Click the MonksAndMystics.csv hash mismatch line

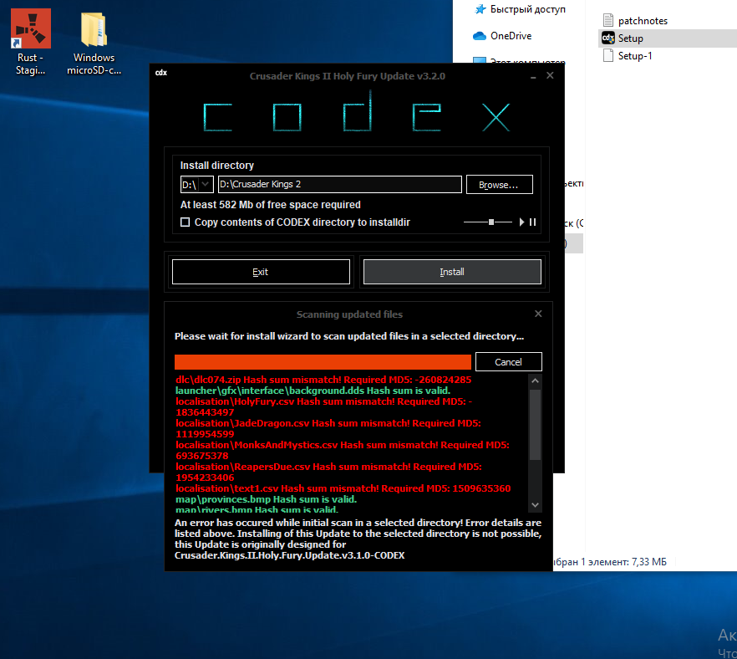click(343, 450)
